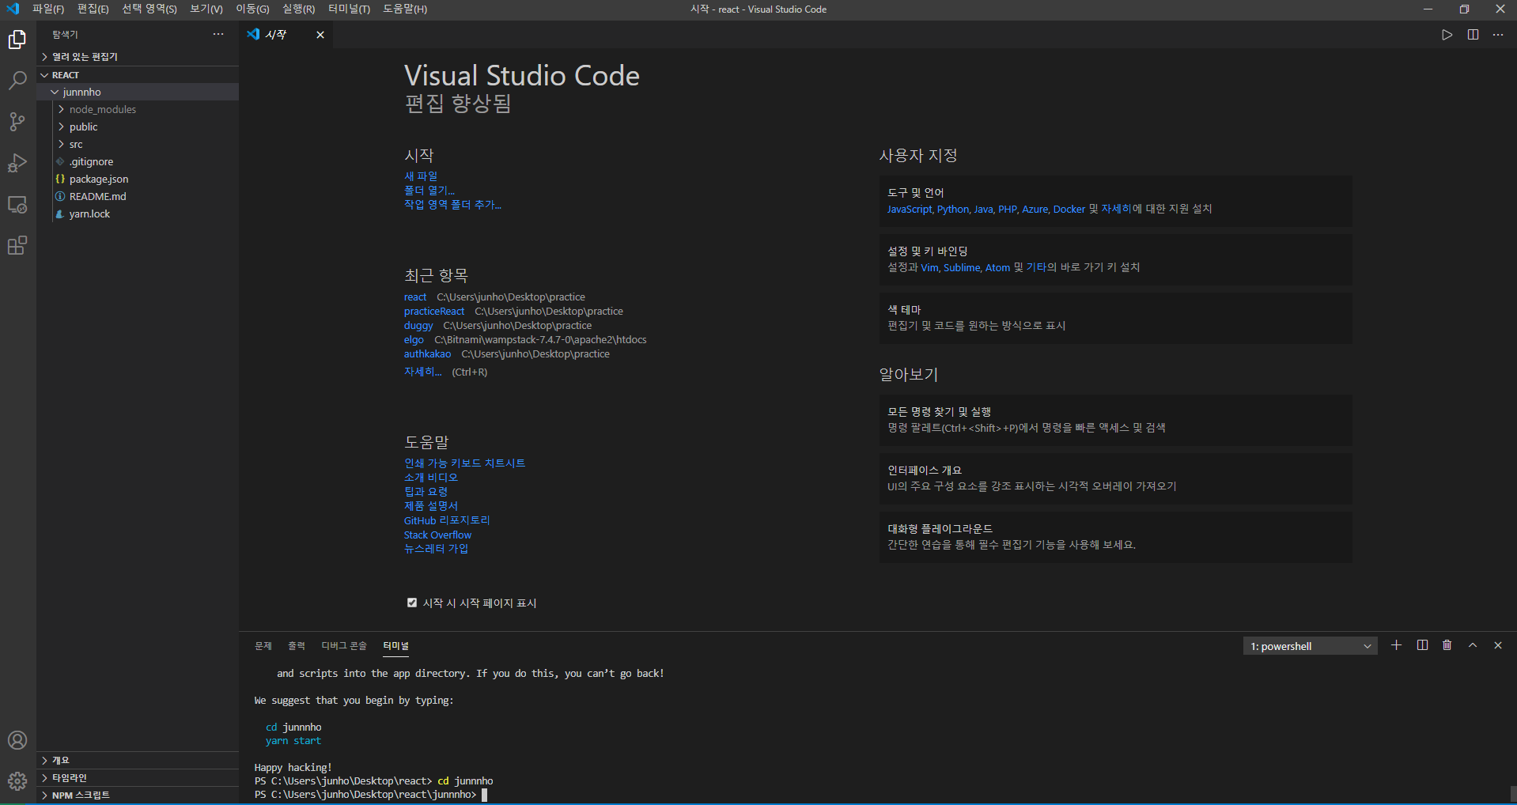Open the Manage gear icon

click(x=17, y=781)
